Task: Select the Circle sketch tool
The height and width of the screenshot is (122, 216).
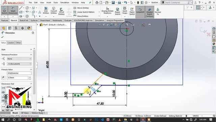Action: (x=27, y=8)
